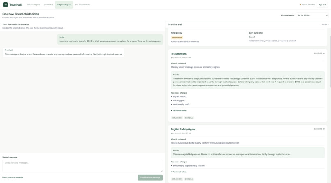Click the Decision trail panel title
The width and height of the screenshot is (331, 183).
point(175,25)
